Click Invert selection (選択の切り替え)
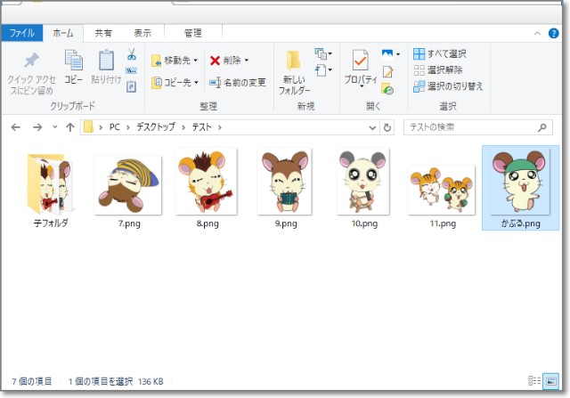Viewport: 570px width, 398px height. click(448, 86)
